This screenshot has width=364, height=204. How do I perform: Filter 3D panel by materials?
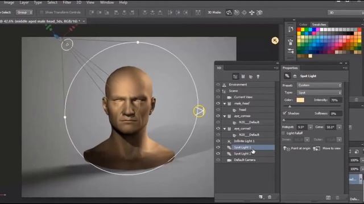click(x=251, y=76)
